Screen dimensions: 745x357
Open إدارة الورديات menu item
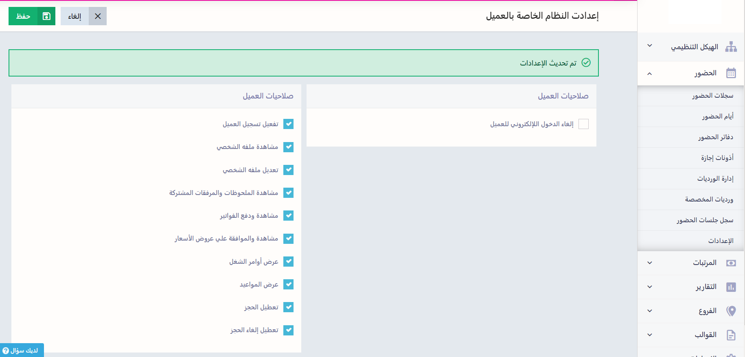click(x=715, y=179)
